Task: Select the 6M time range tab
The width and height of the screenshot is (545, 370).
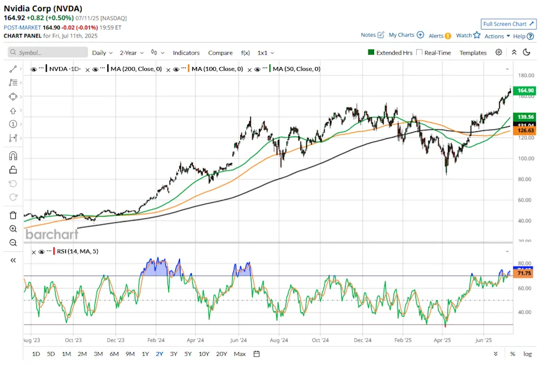Action: point(114,354)
